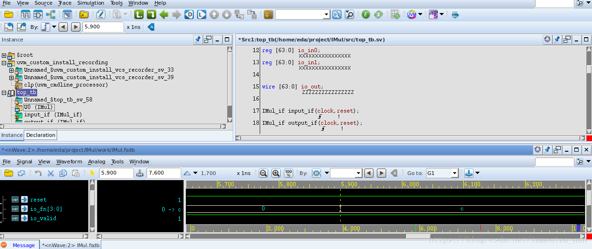Click the undo icon in nWave toolbar
592x249 pixels.
[38, 173]
